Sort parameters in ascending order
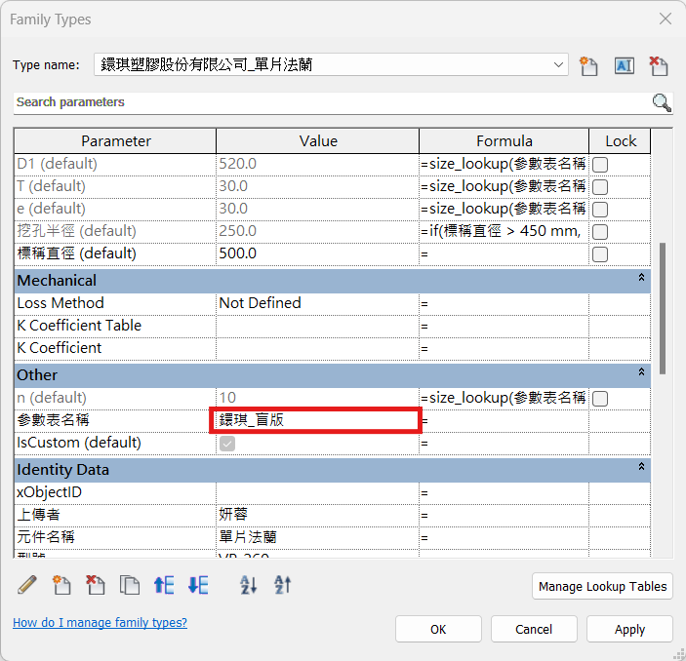Image resolution: width=686 pixels, height=661 pixels. click(248, 585)
